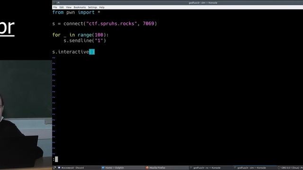Click the range(100) call in for loop
Screen dimensions: 303x170
pyautogui.click(x=92, y=35)
